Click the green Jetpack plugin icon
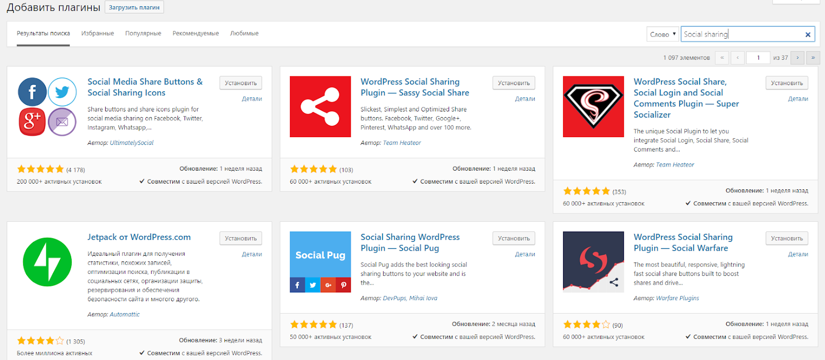 [x=47, y=262]
